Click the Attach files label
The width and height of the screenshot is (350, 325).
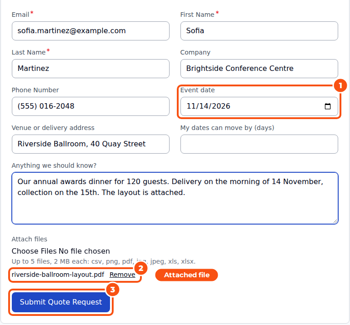pyautogui.click(x=29, y=239)
